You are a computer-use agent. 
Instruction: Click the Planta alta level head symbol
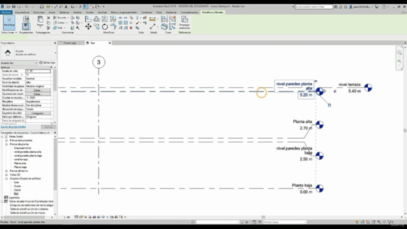(x=319, y=125)
